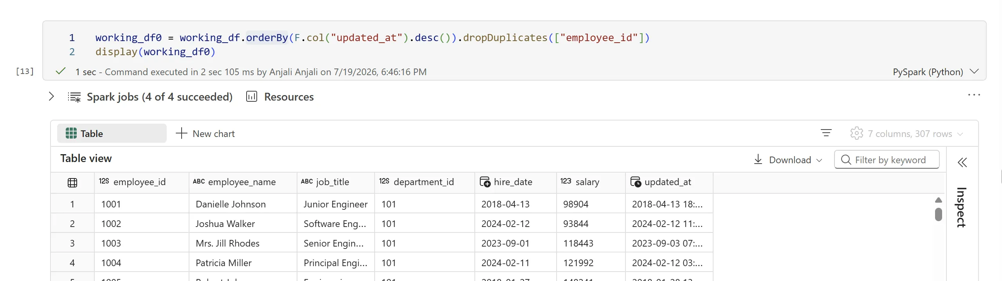Select the Table tab
1002x281 pixels.
(x=112, y=133)
